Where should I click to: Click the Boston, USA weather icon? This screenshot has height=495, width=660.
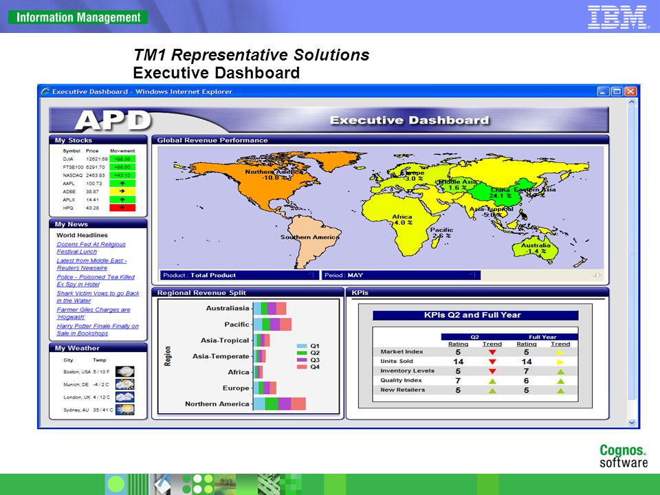(x=124, y=372)
